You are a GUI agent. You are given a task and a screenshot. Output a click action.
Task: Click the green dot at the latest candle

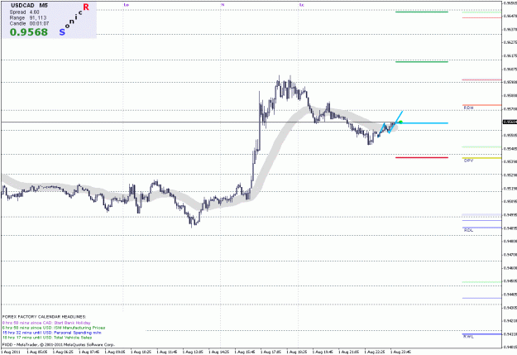click(x=400, y=122)
